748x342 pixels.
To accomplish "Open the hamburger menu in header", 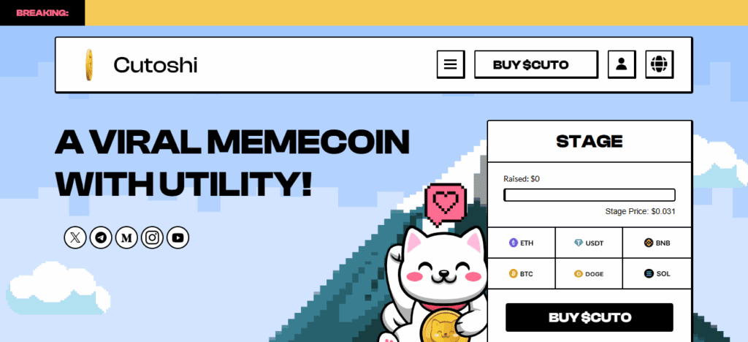I will (x=450, y=64).
